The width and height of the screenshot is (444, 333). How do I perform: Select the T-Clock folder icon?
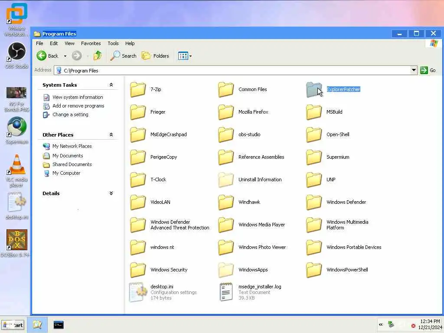[138, 180]
